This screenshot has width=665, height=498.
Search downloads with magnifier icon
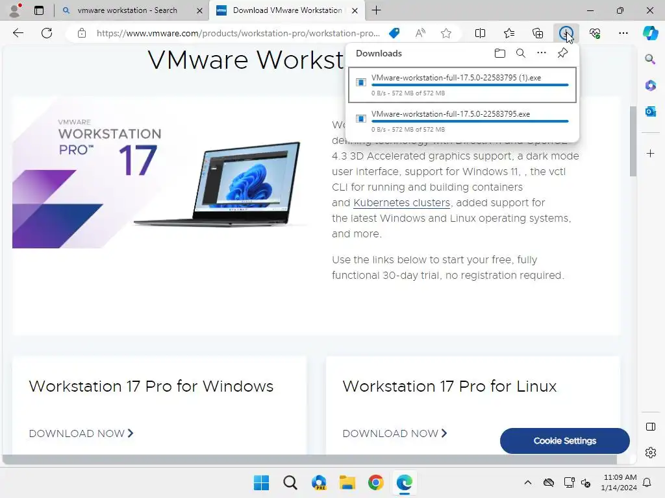click(x=521, y=53)
